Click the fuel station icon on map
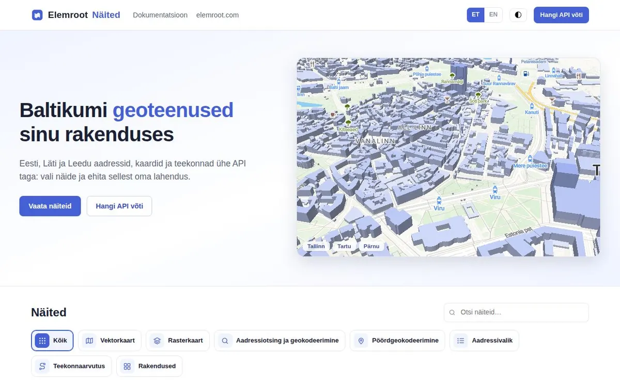Screen dimensions: 620x387 pos(526,74)
